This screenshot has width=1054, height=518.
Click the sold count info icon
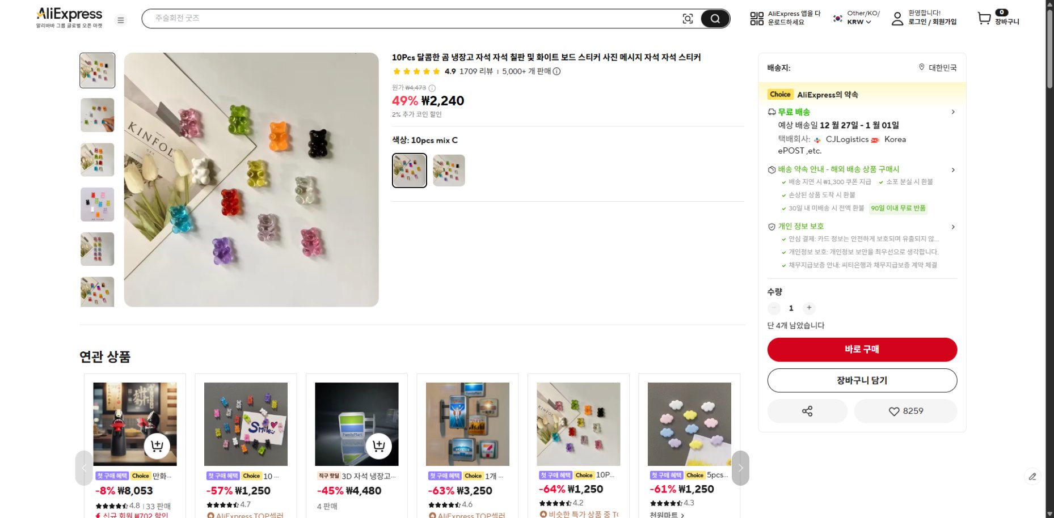pyautogui.click(x=557, y=71)
